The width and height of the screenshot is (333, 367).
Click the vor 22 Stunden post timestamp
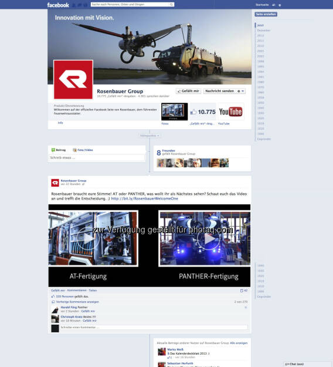tap(70, 184)
